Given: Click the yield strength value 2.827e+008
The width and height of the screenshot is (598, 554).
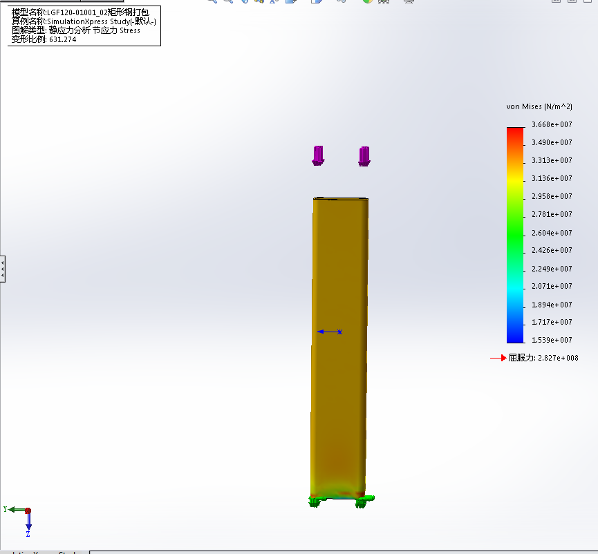Looking at the screenshot, I should pyautogui.click(x=558, y=358).
